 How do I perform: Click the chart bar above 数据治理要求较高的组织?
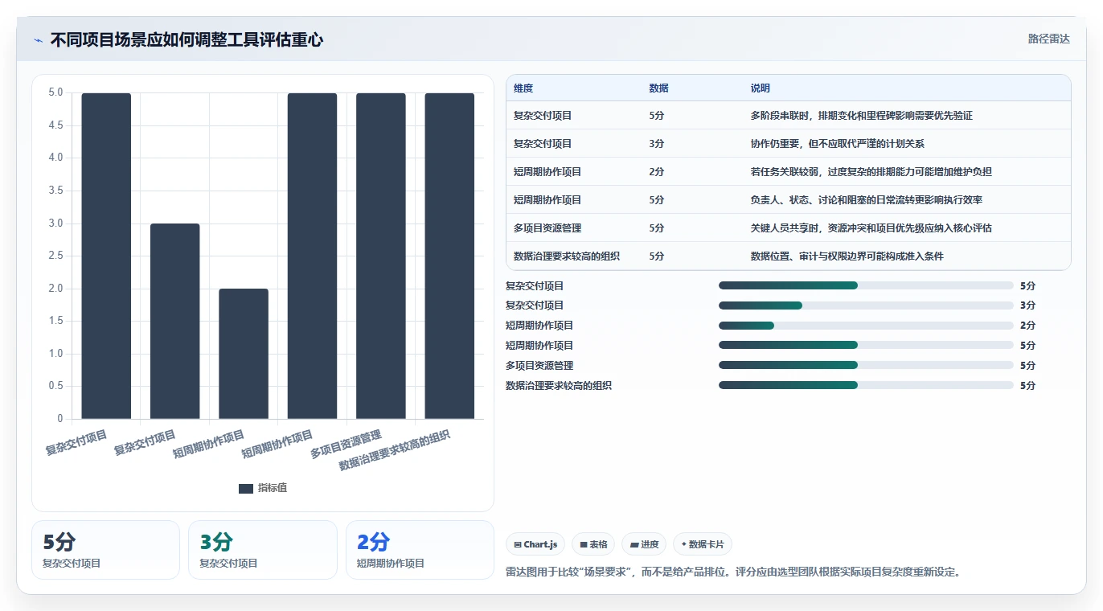(449, 256)
